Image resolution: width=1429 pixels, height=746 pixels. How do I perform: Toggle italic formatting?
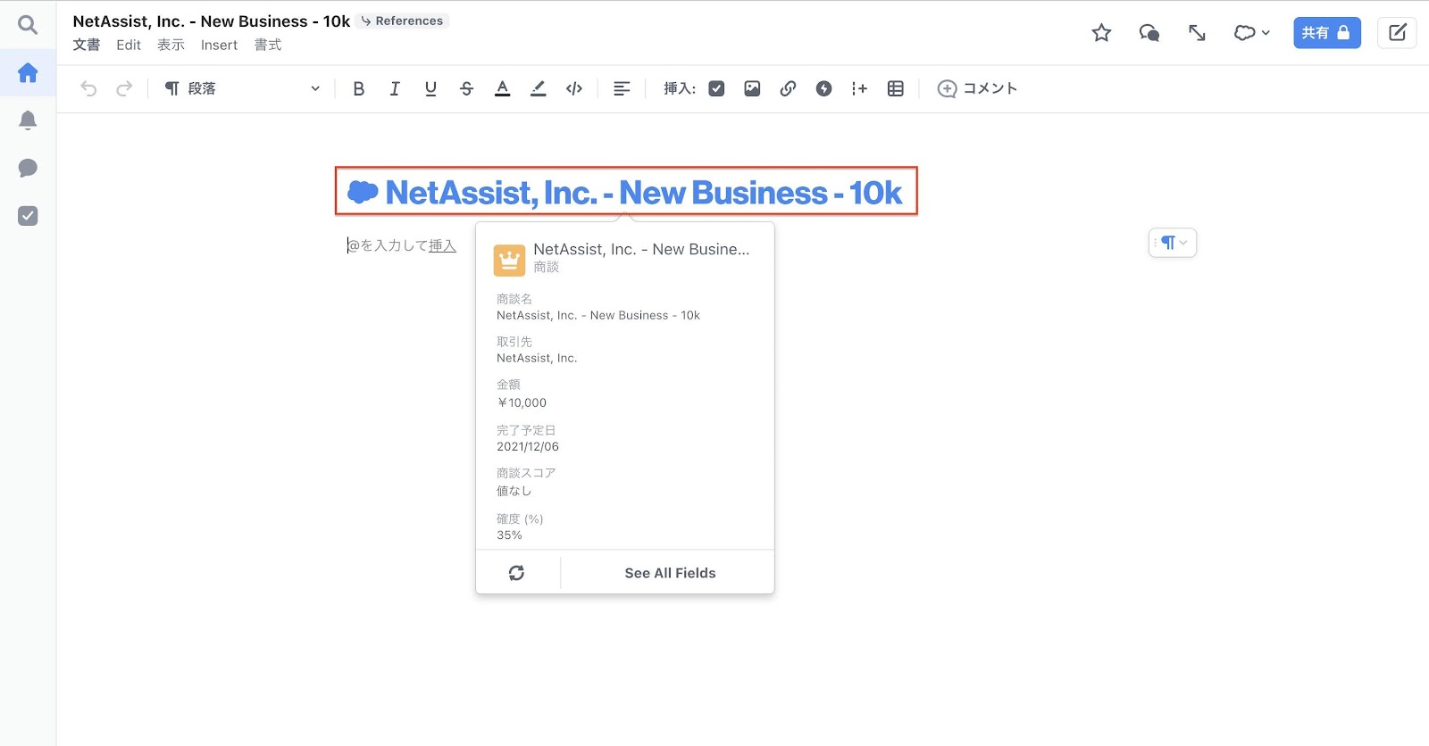pyautogui.click(x=395, y=88)
